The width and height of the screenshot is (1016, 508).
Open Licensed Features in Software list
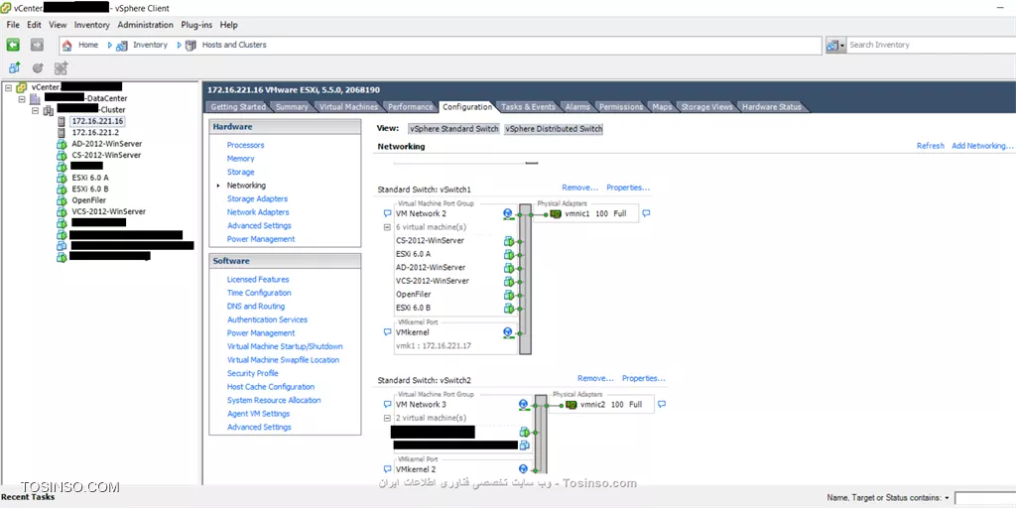tap(258, 279)
